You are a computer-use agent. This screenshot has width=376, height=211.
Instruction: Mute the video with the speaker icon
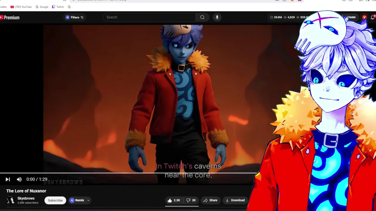(x=19, y=179)
